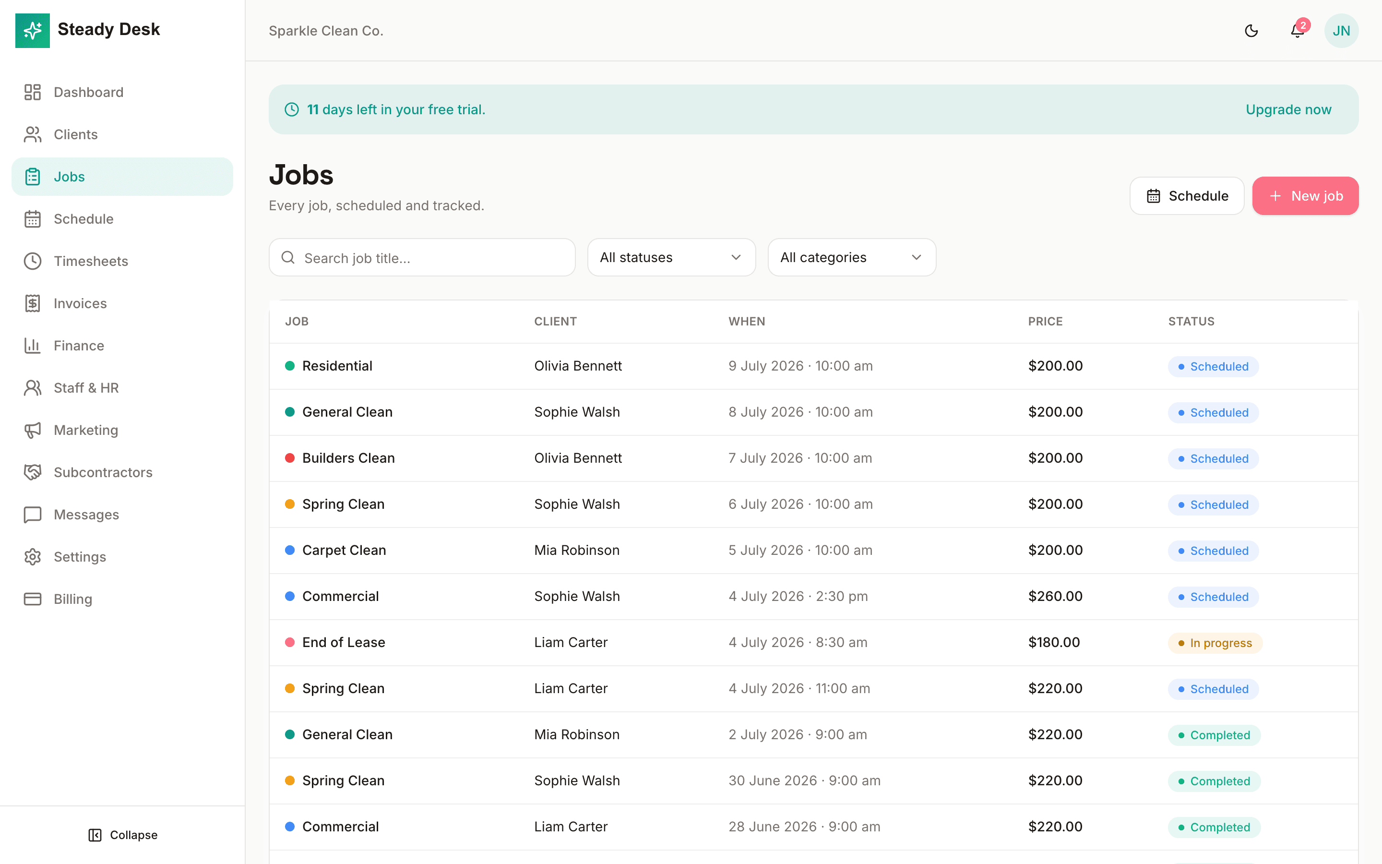Open the Carpet Clean job

[x=813, y=550]
